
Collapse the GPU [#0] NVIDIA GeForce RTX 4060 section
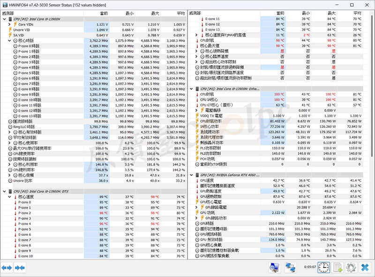tap(191, 175)
